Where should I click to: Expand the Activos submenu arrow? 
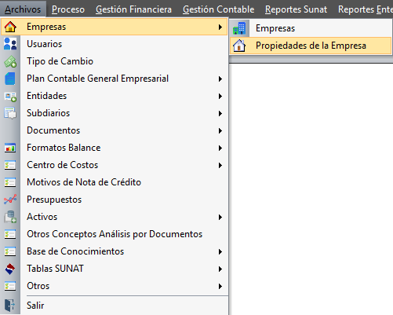click(x=220, y=217)
